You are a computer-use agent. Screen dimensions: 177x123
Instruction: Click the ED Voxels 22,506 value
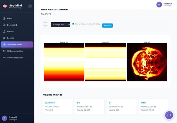point(84,110)
